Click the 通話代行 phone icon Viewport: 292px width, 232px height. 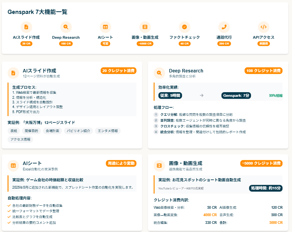pos(224,27)
